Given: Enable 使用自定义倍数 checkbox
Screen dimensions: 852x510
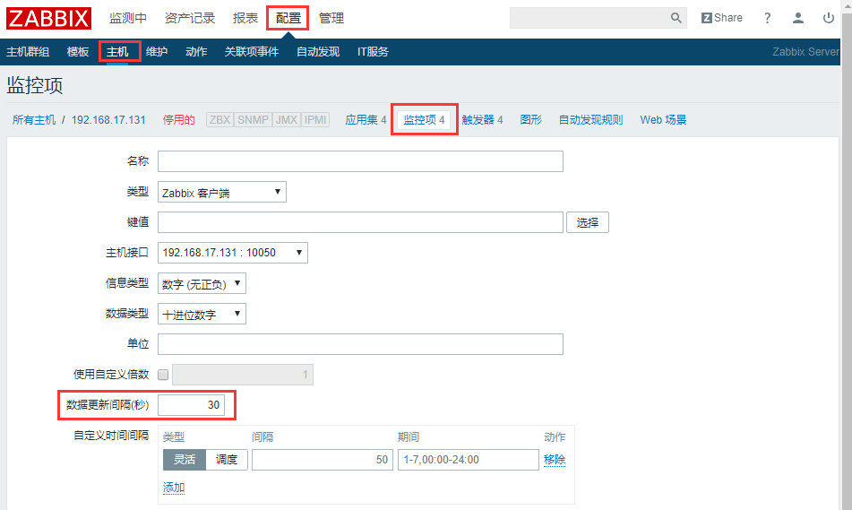Looking at the screenshot, I should point(163,375).
